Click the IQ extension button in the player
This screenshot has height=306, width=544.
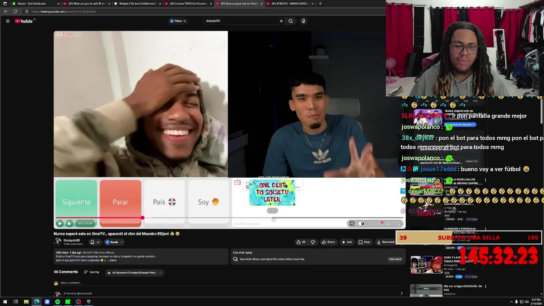(x=352, y=224)
